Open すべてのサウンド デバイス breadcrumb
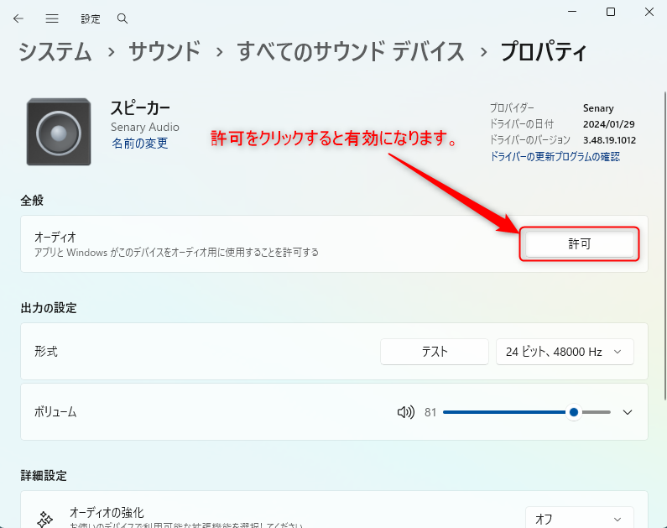This screenshot has width=667, height=528. click(351, 52)
